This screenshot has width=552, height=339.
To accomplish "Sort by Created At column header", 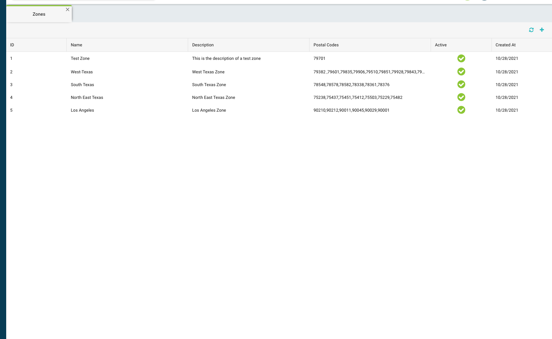I will coord(505,45).
